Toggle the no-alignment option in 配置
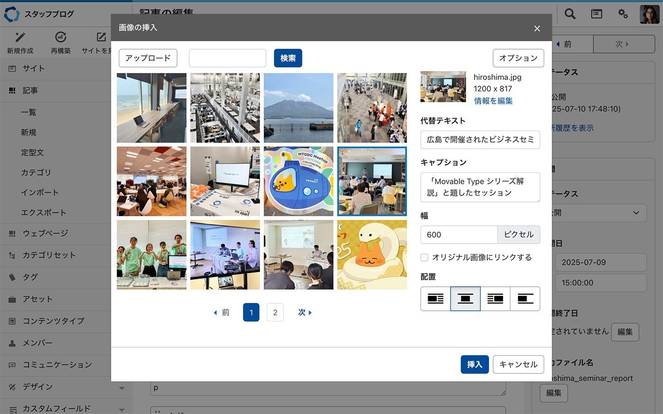The width and height of the screenshot is (663, 414). 525,299
